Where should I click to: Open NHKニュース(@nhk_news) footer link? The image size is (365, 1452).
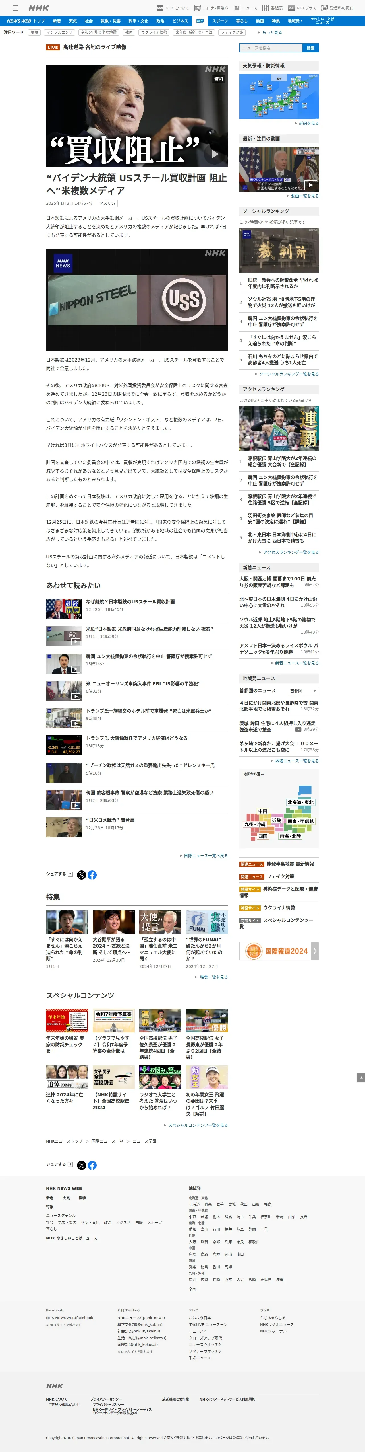tap(141, 1318)
